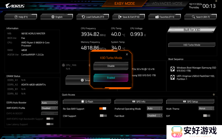Click Save & Exit (F10) button
The image size is (222, 139).
coord(129,17)
